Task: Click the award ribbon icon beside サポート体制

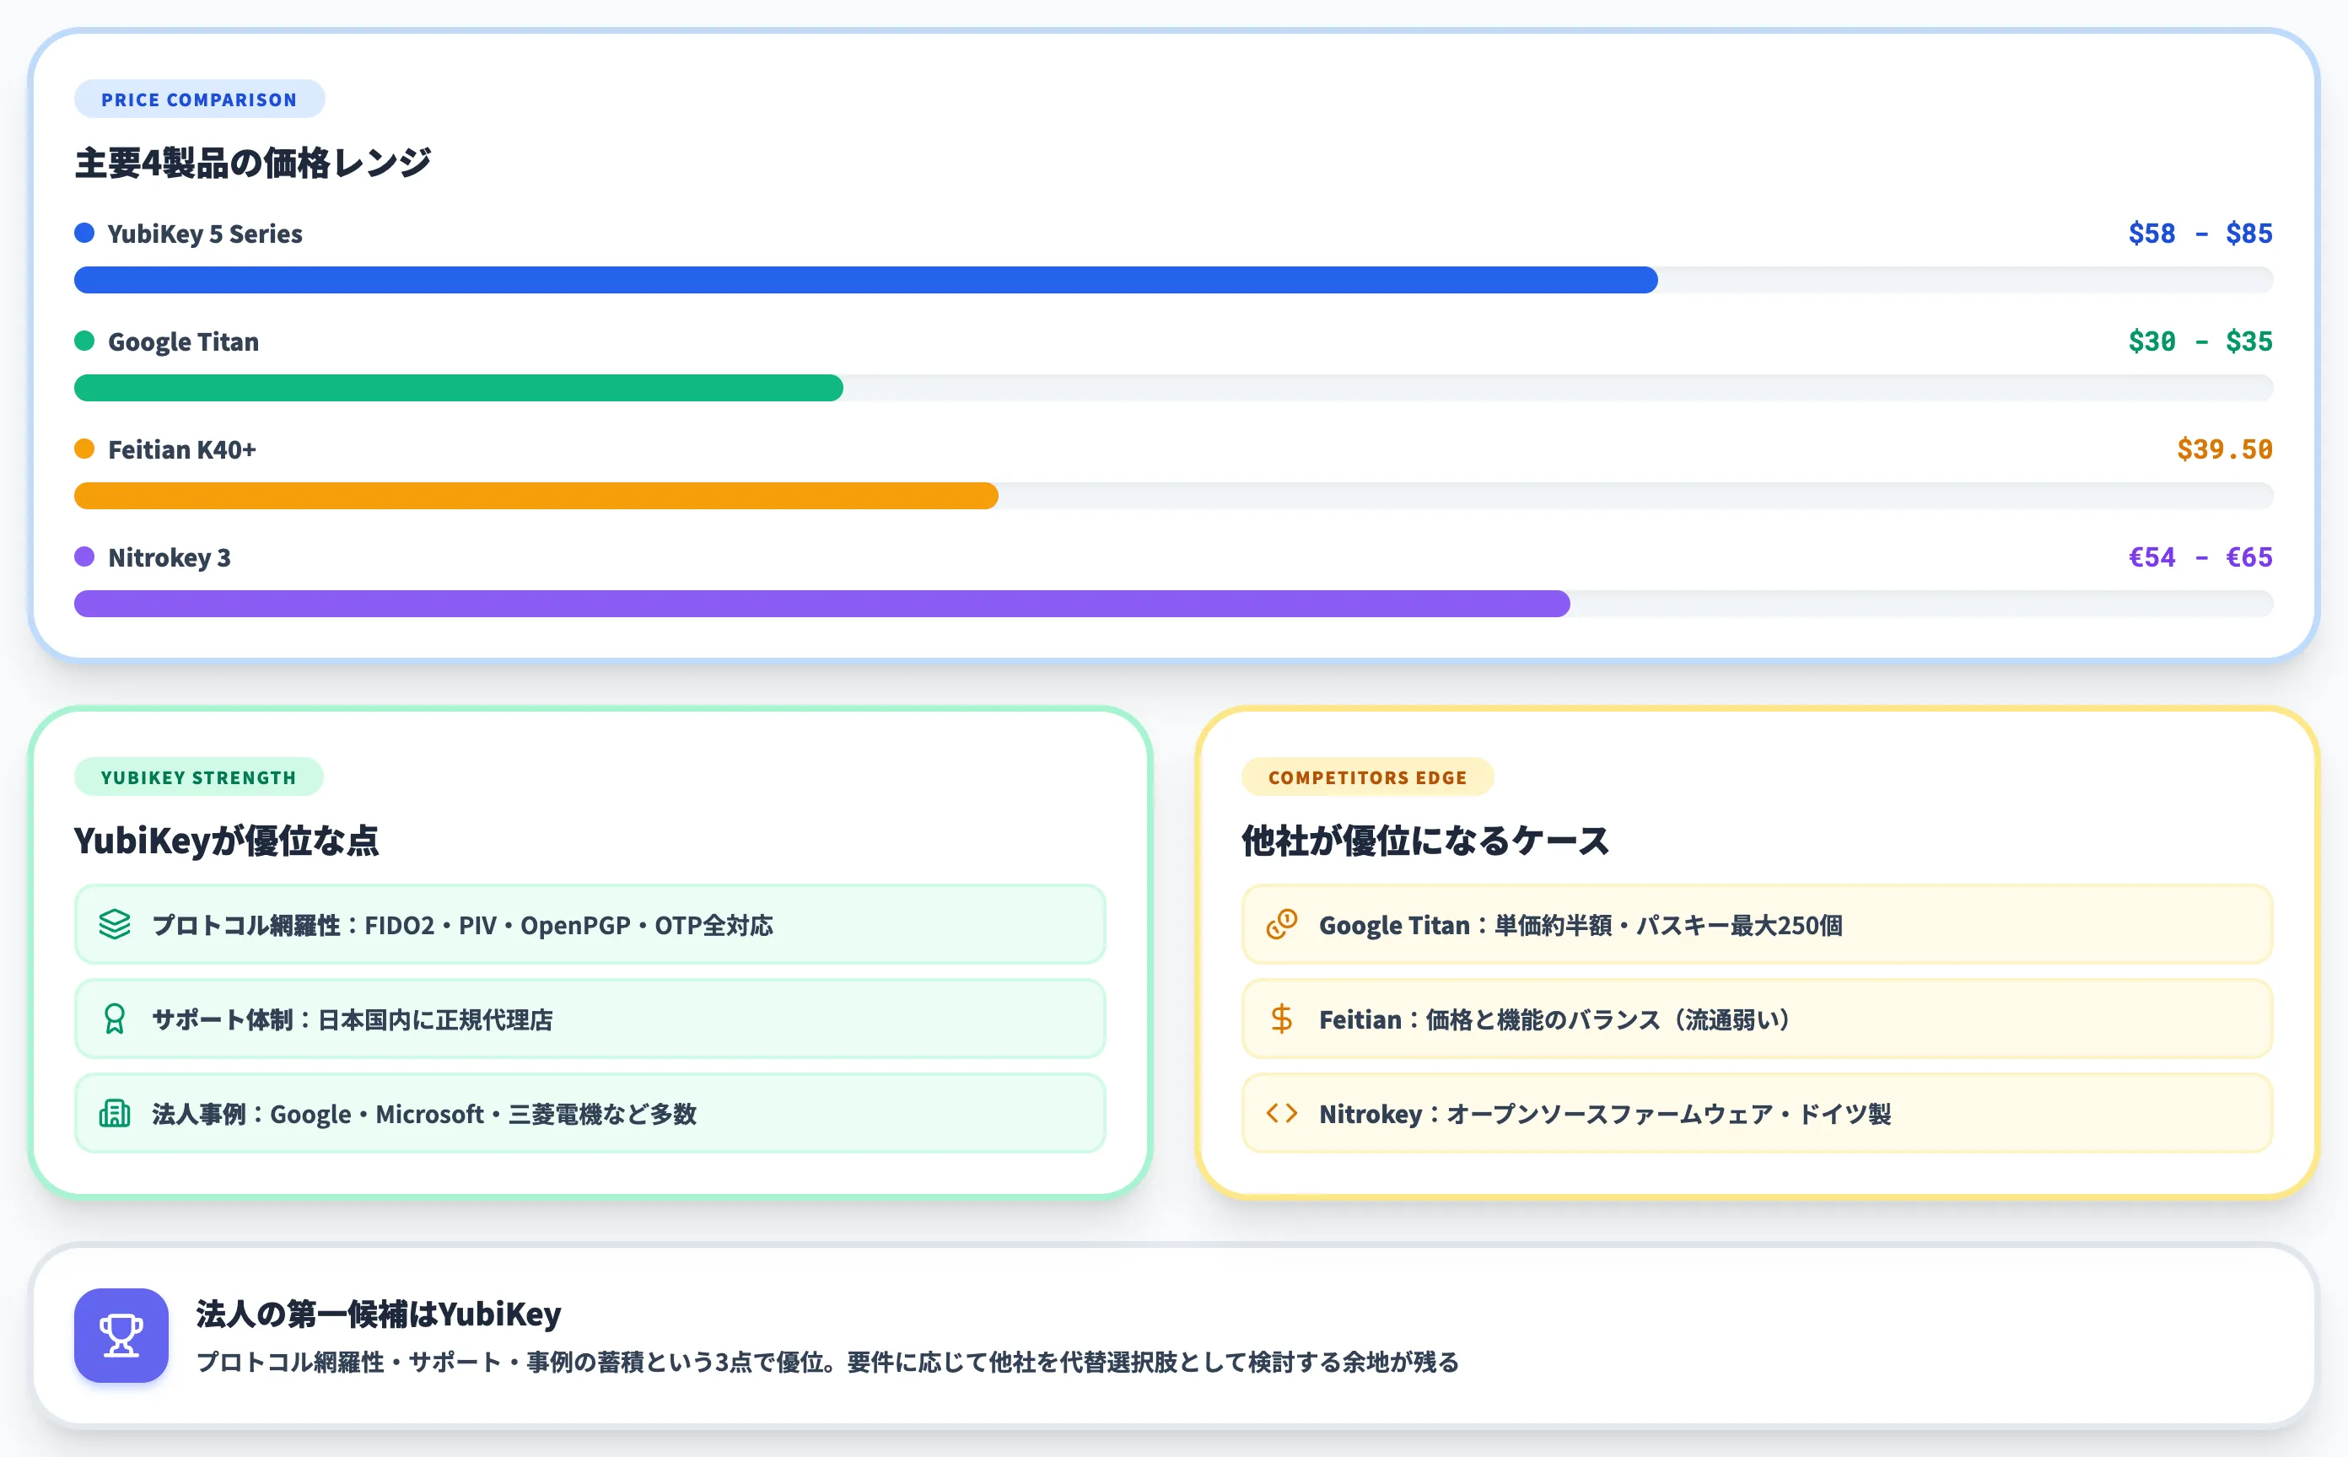Action: pos(115,1019)
